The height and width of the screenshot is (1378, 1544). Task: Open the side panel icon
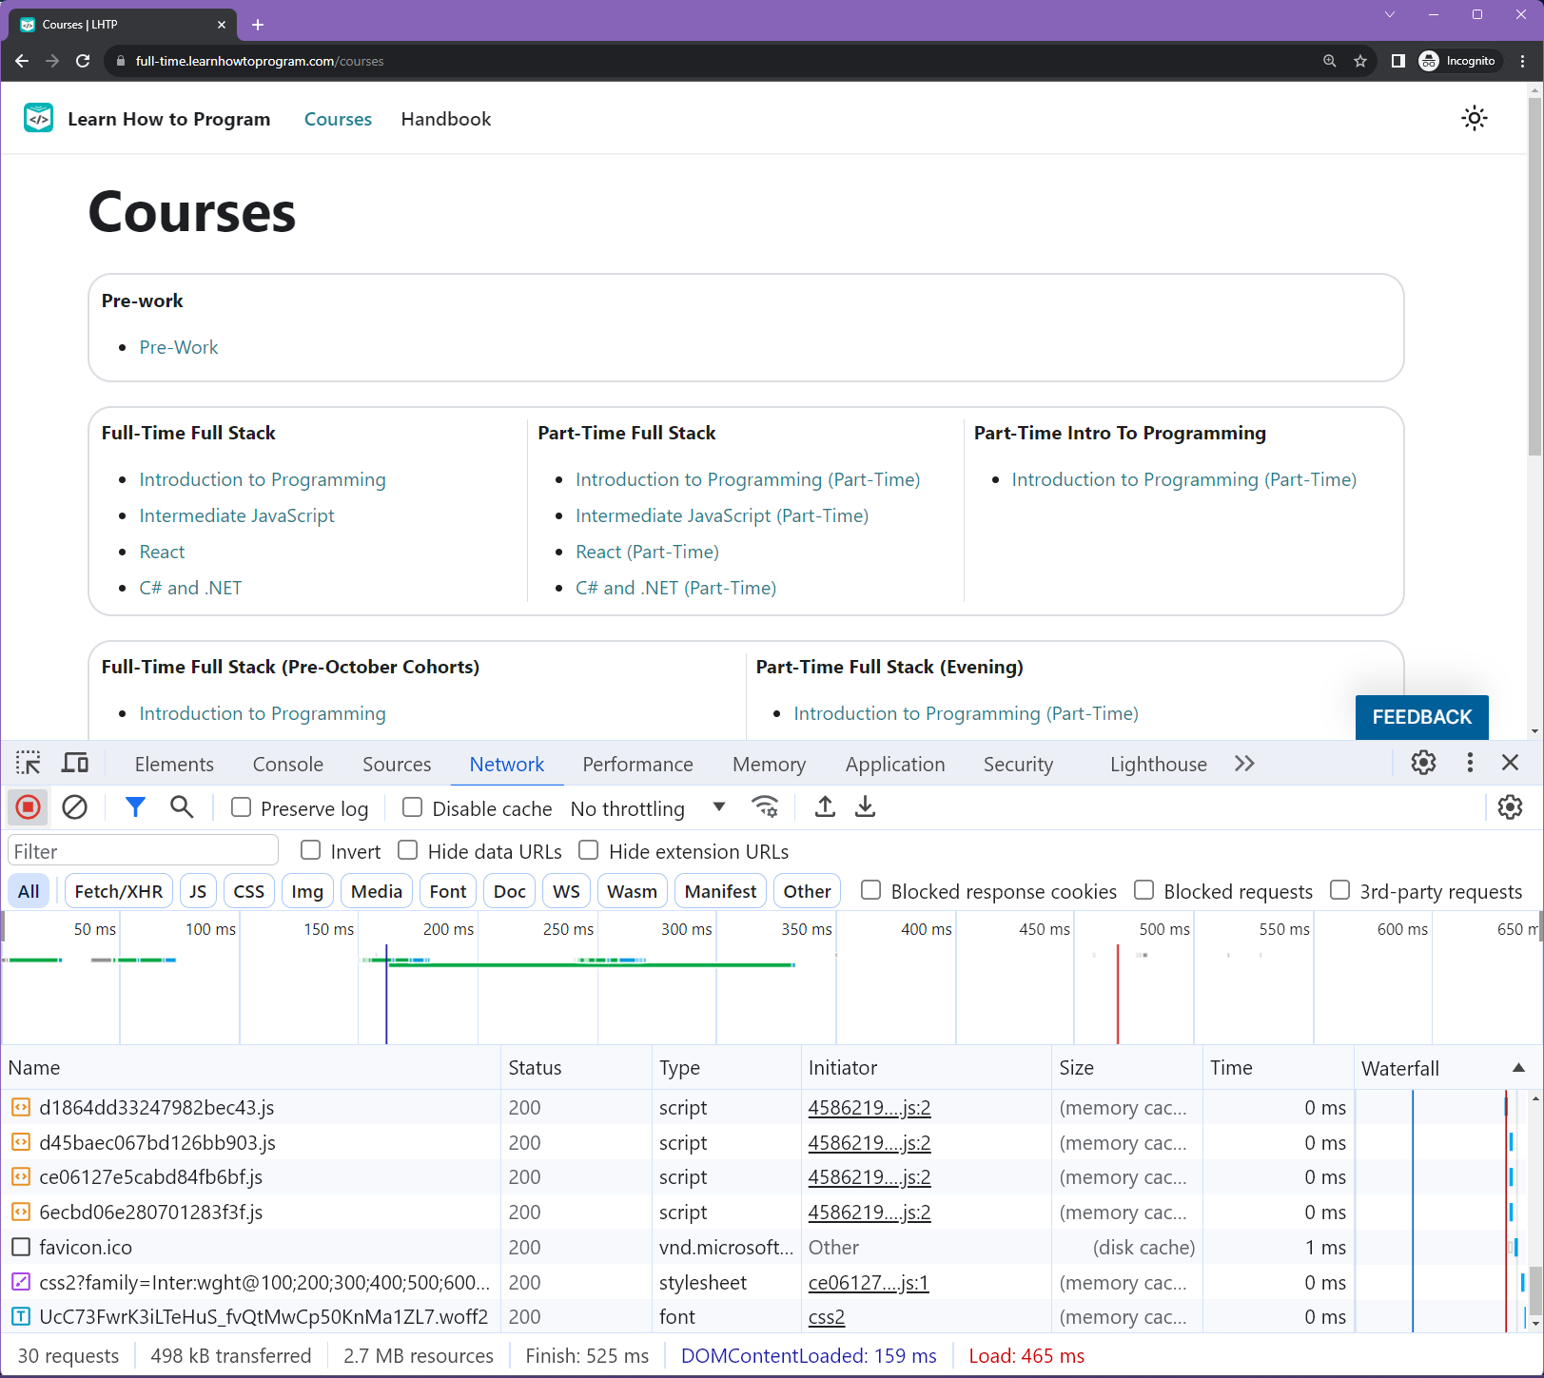(1397, 61)
